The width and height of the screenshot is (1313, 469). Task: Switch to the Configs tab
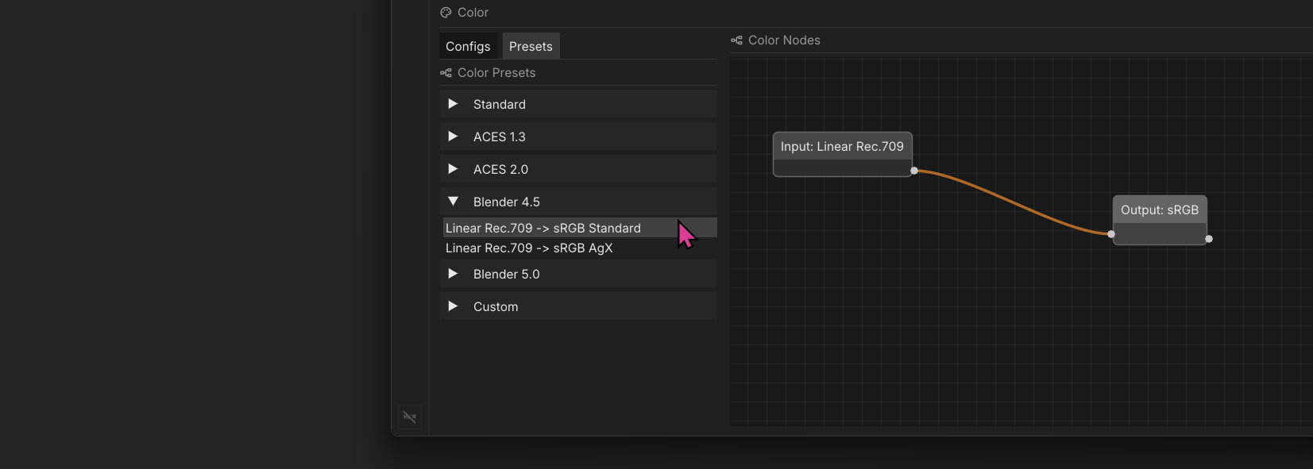468,47
